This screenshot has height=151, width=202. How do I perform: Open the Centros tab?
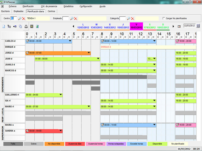click(52, 11)
